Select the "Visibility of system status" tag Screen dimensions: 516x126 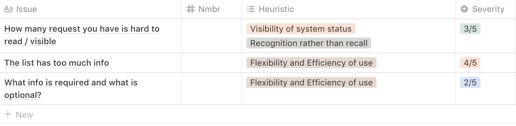pos(301,29)
